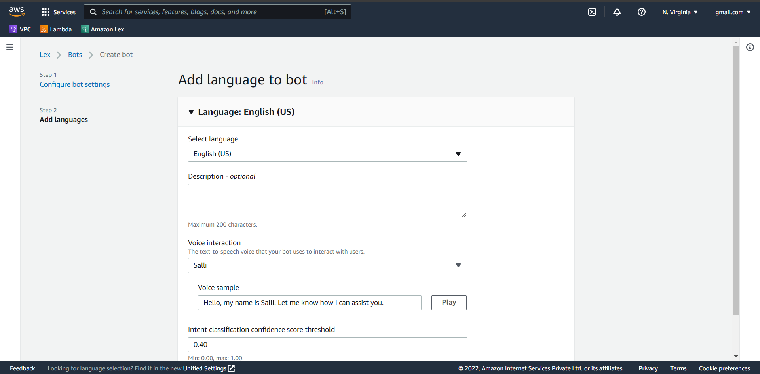Open the Salli voice interaction dropdown
This screenshot has width=760, height=374.
pyautogui.click(x=327, y=265)
